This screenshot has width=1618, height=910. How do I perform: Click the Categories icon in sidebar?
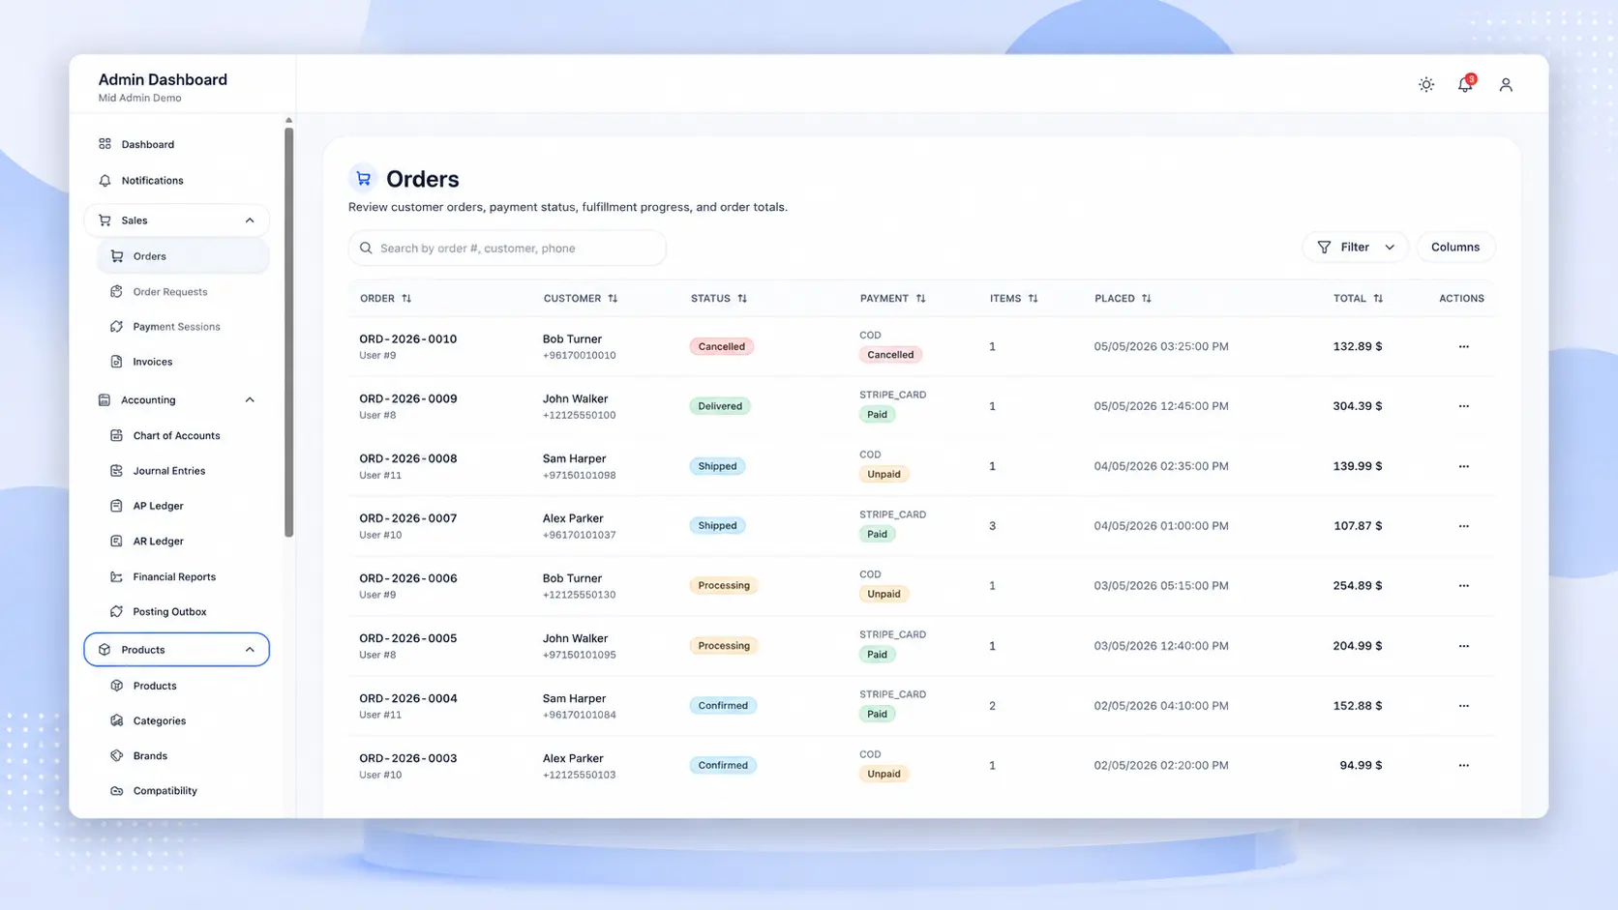tap(117, 720)
